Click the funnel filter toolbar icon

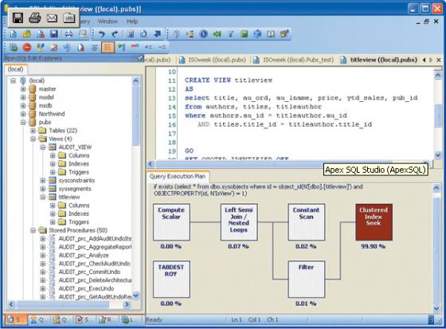pyautogui.click(x=231, y=34)
